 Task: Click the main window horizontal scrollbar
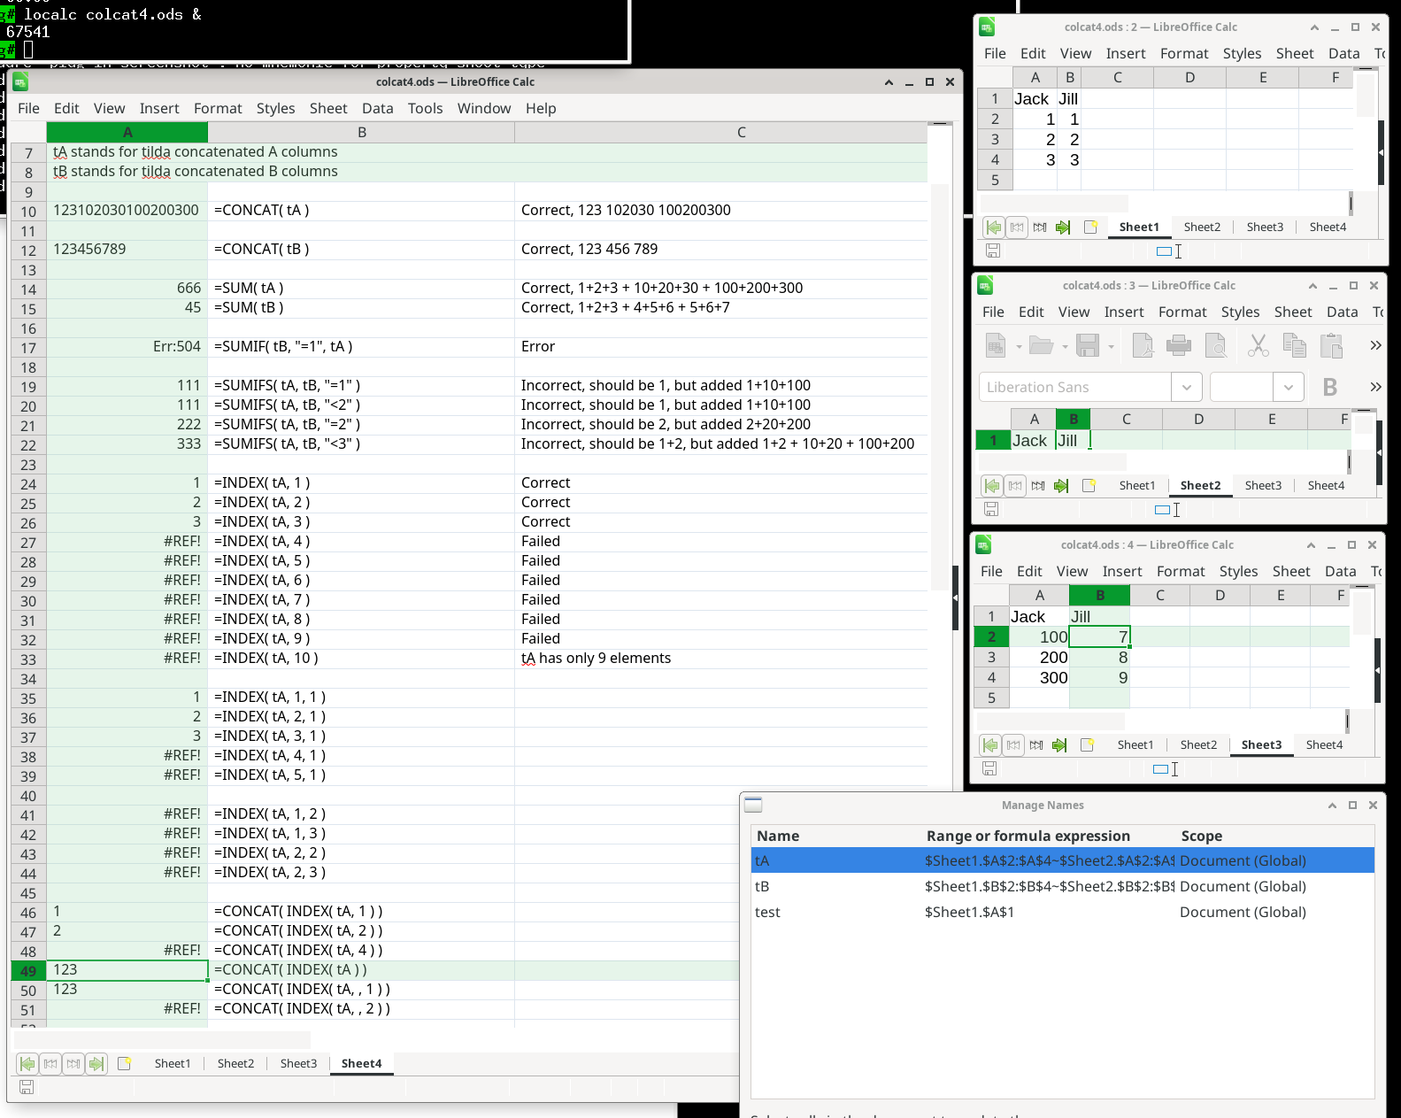click(x=177, y=1037)
